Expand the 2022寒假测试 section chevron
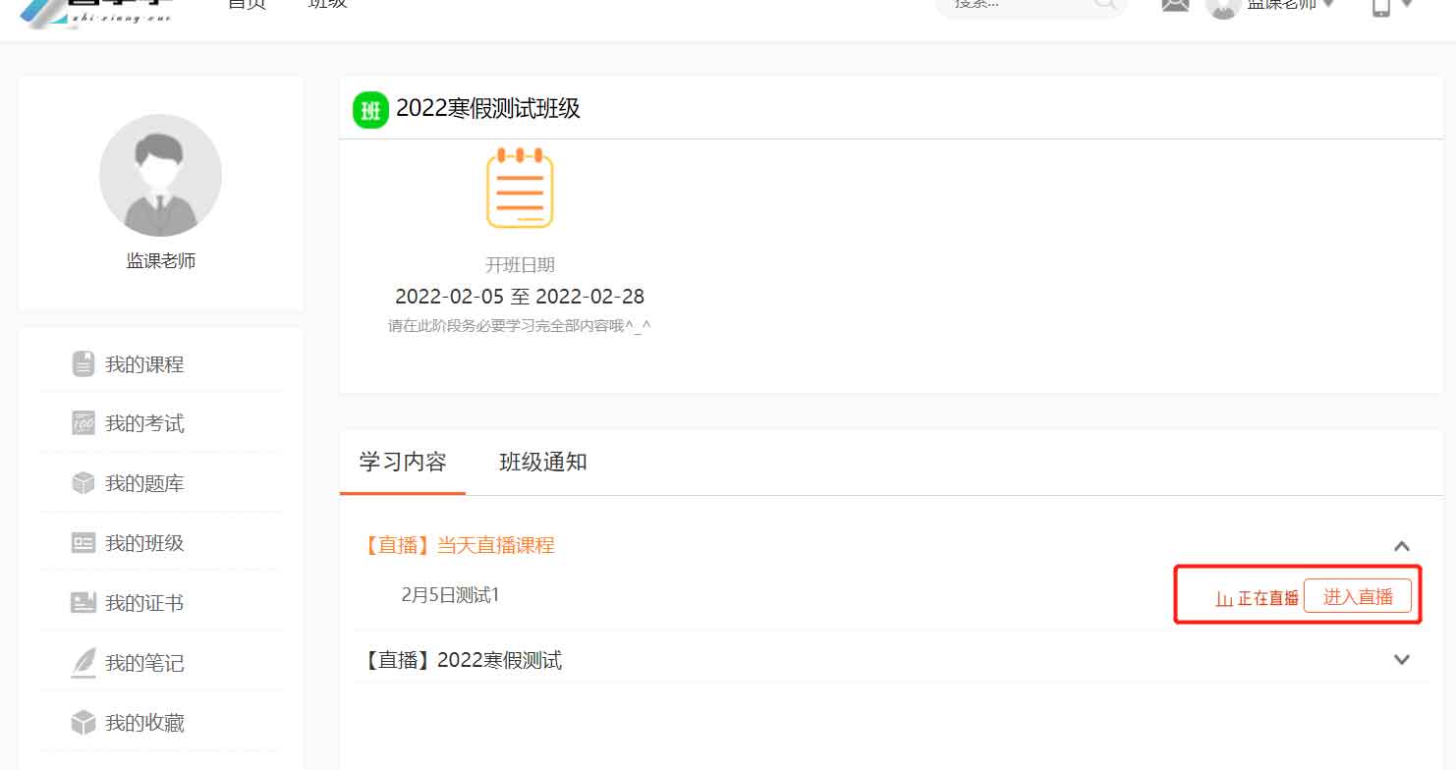Image resolution: width=1456 pixels, height=770 pixels. tap(1402, 660)
